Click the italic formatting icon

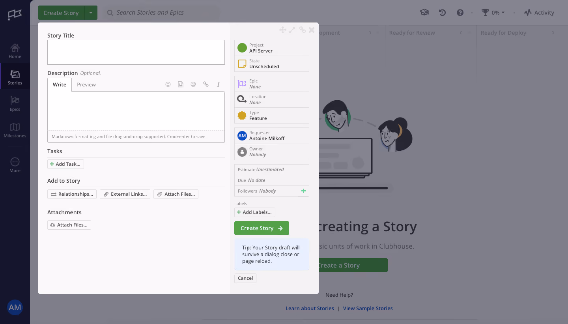pyautogui.click(x=218, y=84)
